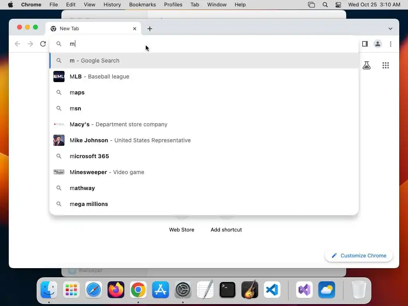This screenshot has width=408, height=306.
Task: Select the New Tab tab
Action: pos(93,29)
